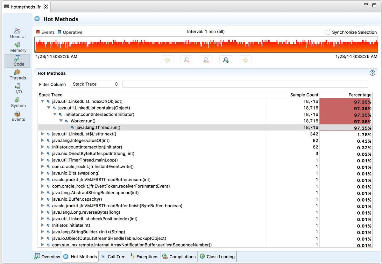
Task: Collapse the java.util.LinkedList.indexOf(Object) tree row
Action: (42, 101)
